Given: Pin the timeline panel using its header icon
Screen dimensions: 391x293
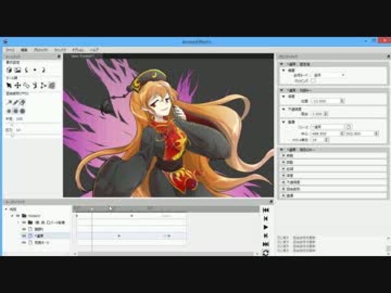Looking at the screenshot, I should (x=271, y=201).
